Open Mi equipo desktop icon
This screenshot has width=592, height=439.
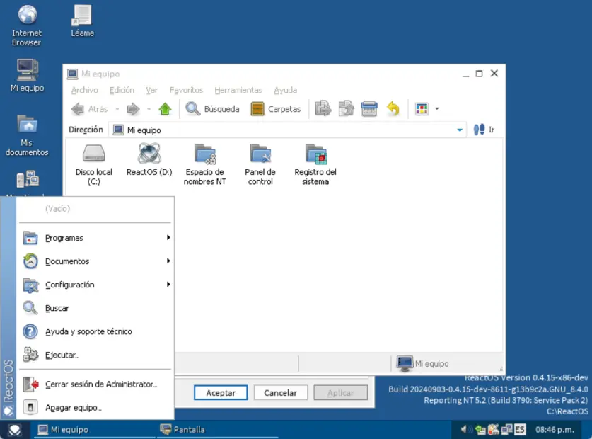point(27,76)
